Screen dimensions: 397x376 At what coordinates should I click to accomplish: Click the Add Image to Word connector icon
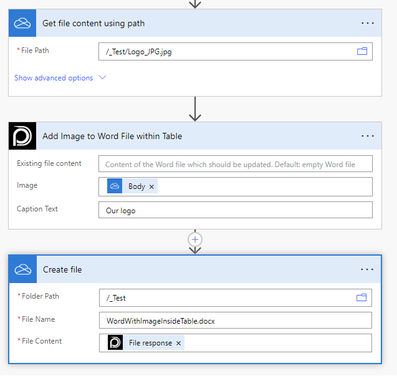(x=23, y=136)
